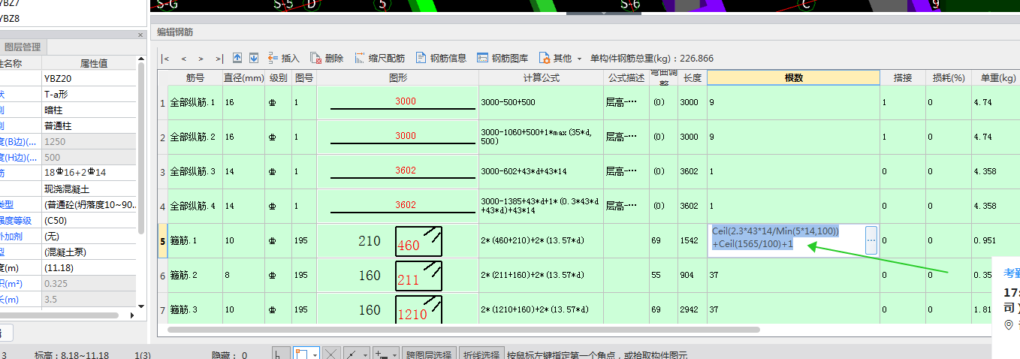Click 跨图层选择 button
Screen dimensions: 1020x359
click(x=429, y=354)
